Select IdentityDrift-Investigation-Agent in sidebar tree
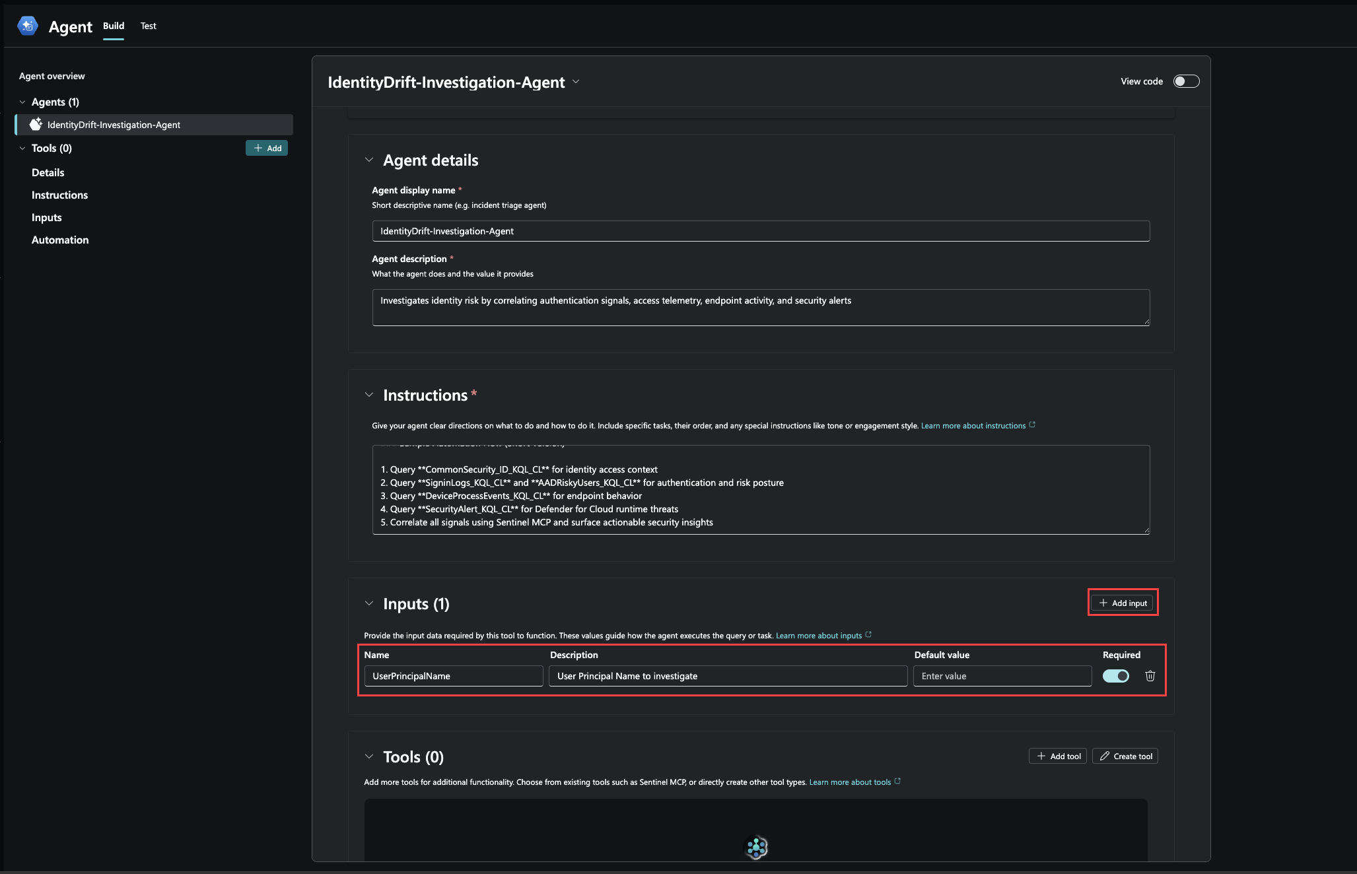 [154, 125]
